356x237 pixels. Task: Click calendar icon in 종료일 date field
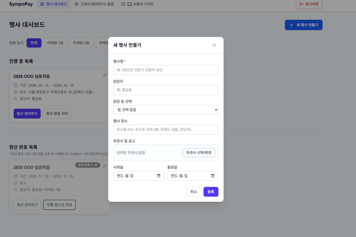(213, 176)
